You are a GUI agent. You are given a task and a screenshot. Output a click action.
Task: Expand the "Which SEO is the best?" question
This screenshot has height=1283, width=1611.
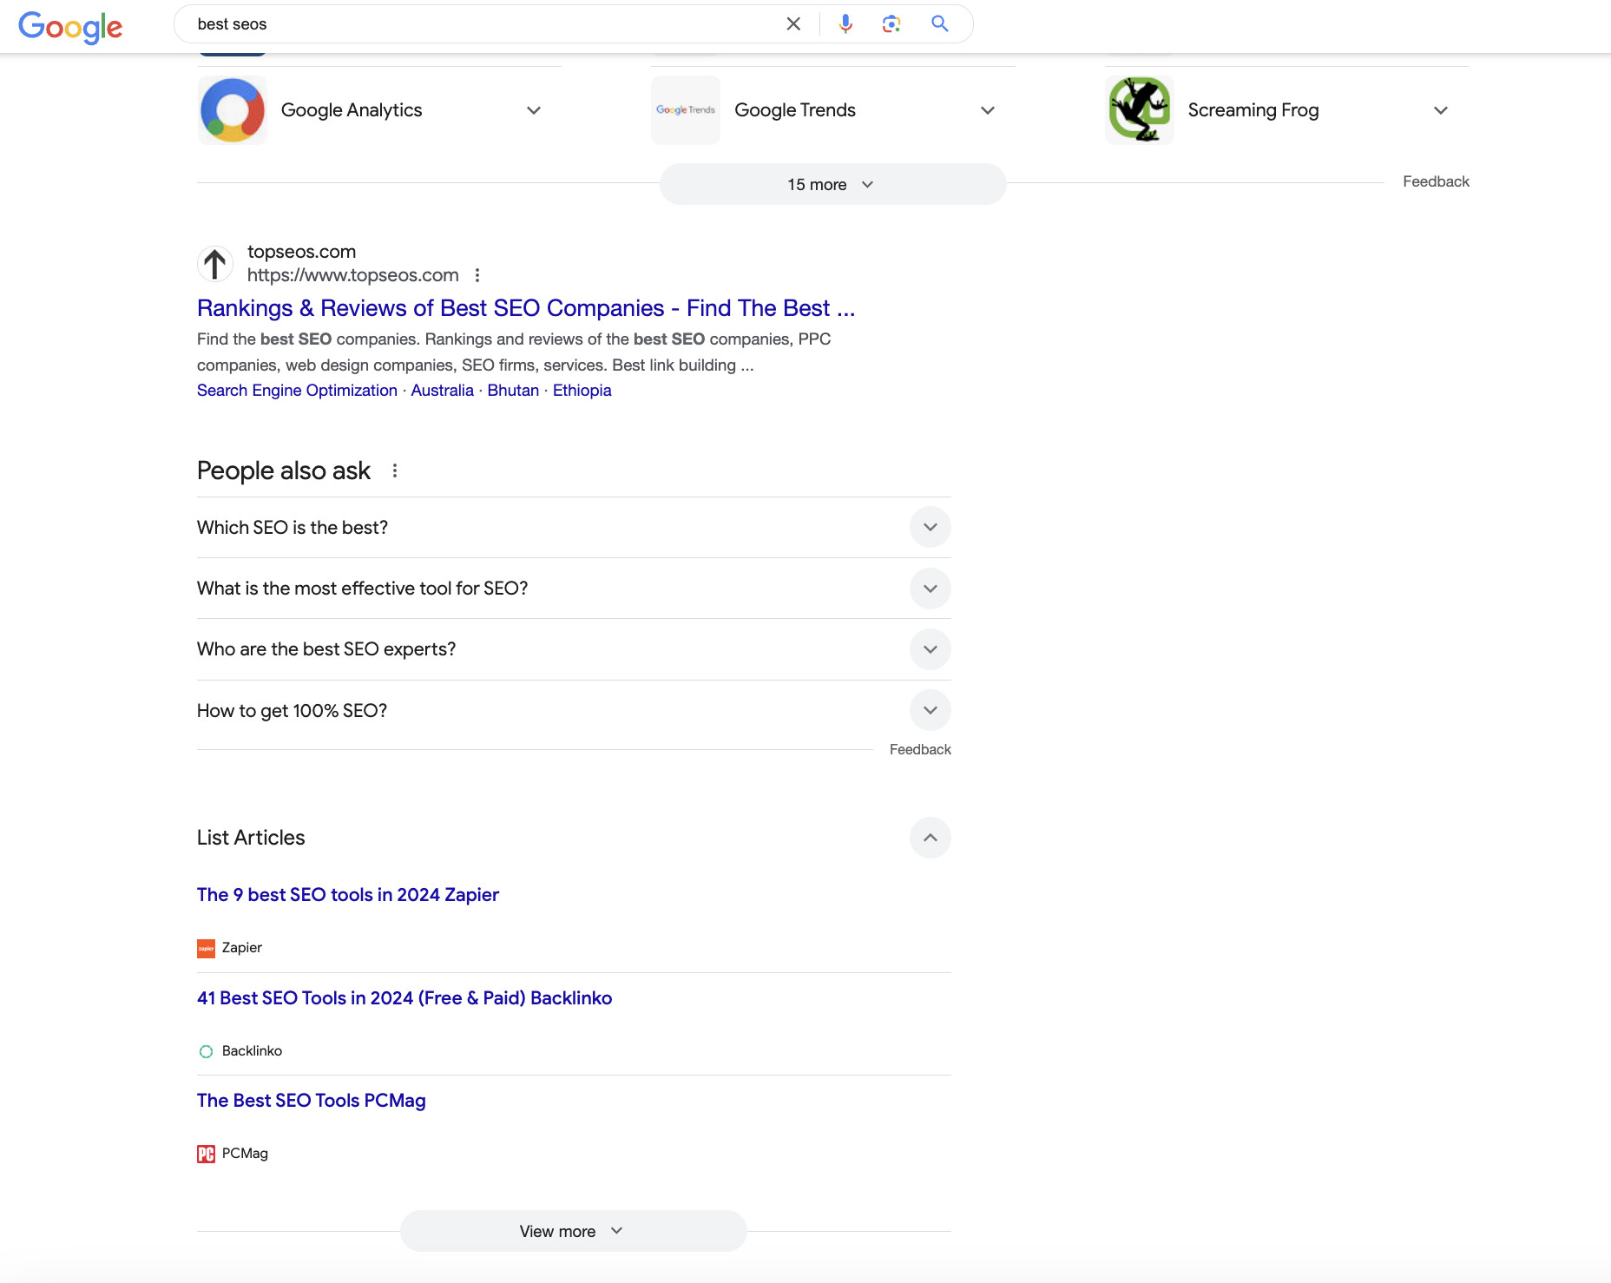[929, 527]
